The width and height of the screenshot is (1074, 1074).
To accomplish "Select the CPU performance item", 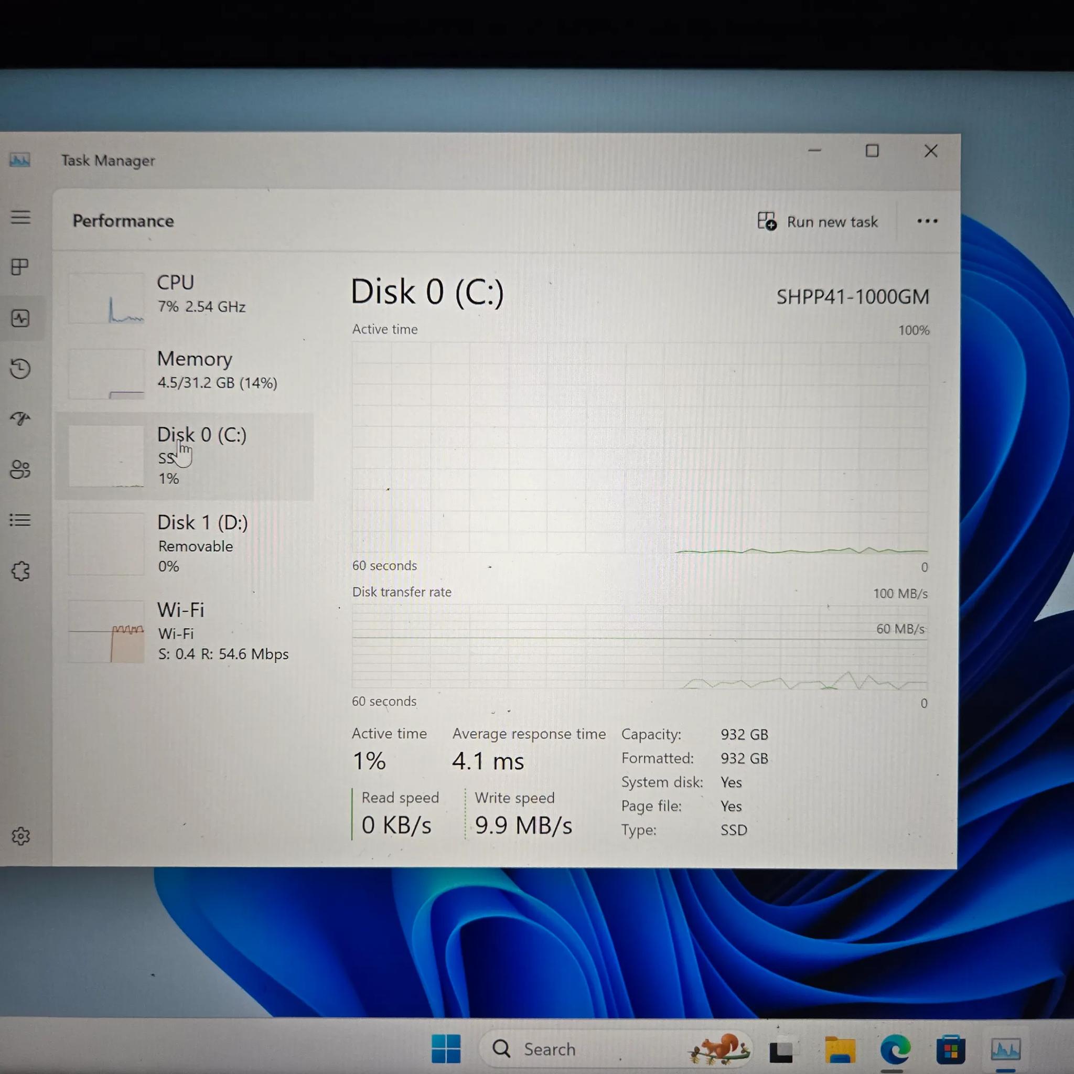I will coord(184,297).
